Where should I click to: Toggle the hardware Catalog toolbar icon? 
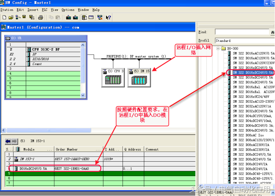[84, 17]
